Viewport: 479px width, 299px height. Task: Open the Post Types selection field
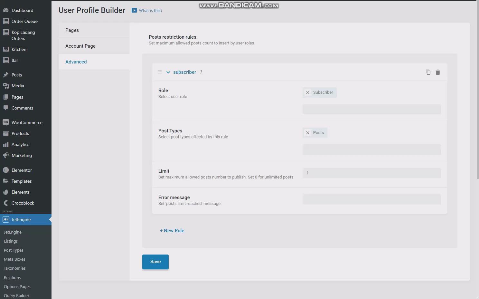371,149
